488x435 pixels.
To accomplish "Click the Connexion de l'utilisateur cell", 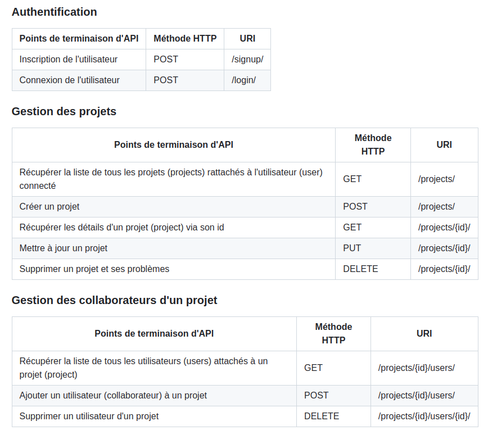I will click(69, 80).
